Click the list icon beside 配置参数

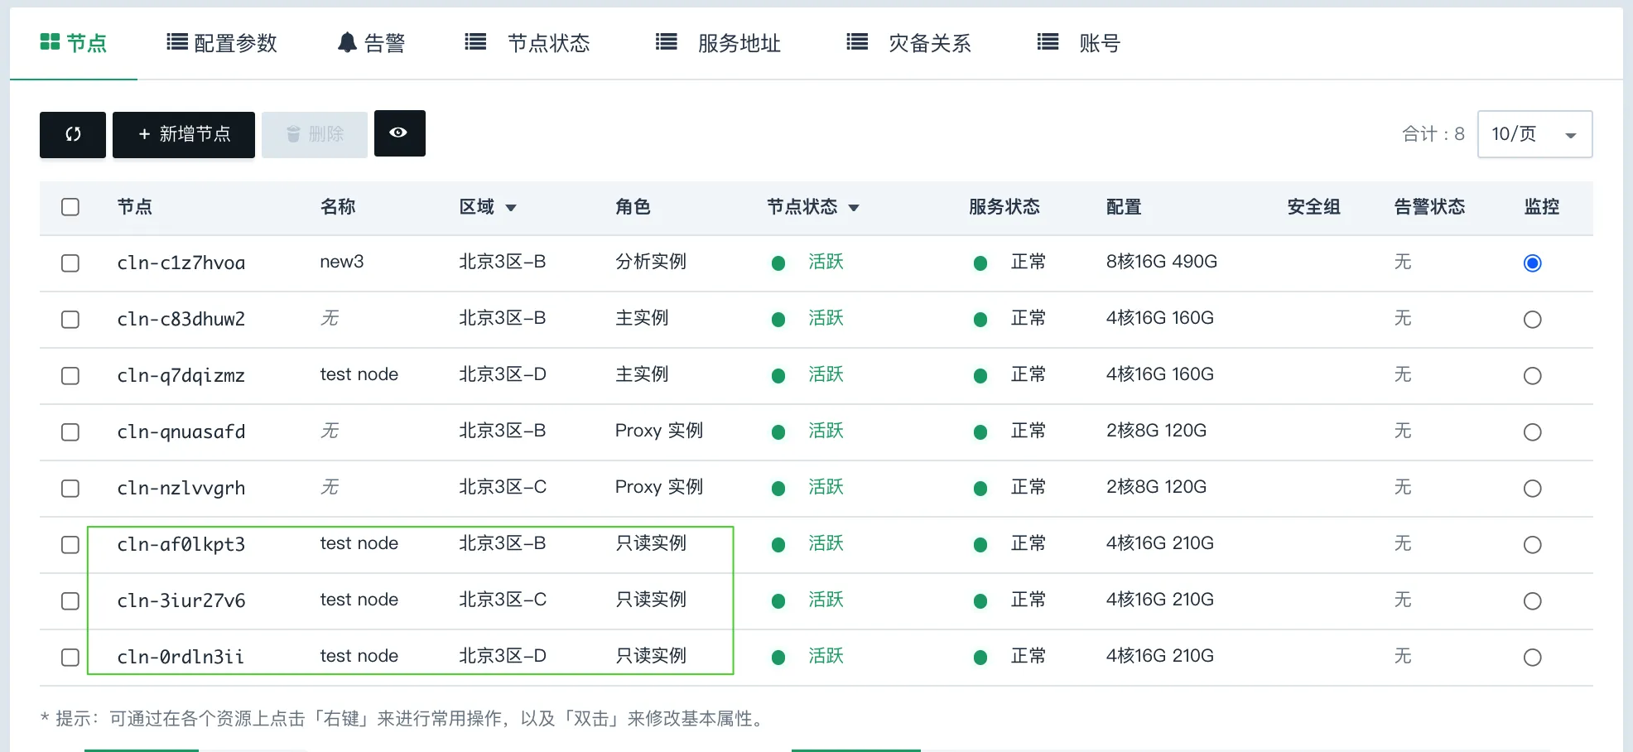pyautogui.click(x=176, y=42)
